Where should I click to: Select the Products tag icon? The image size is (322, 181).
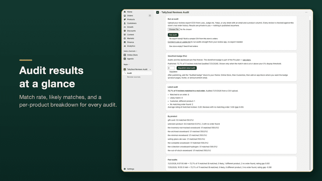coord(125,19)
